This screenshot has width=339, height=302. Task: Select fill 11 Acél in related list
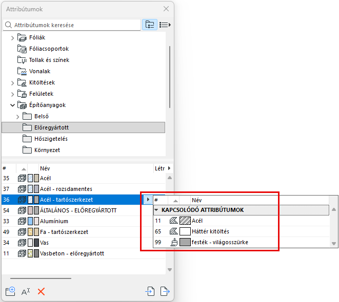241,221
